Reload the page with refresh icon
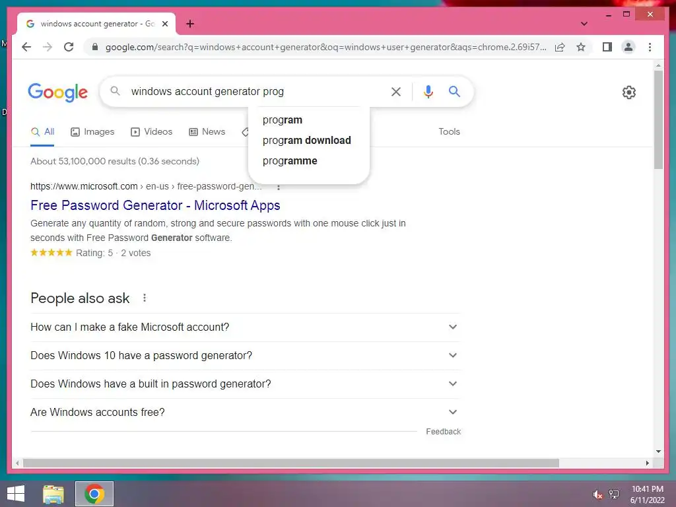Screen dimensions: 676x507 69,47
